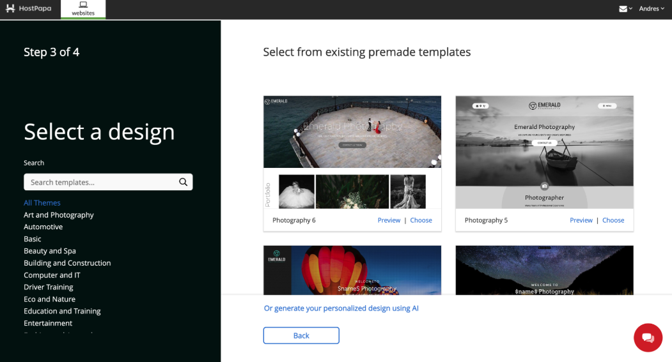Select the Building and Construction category
Viewport: 672px width, 362px height.
pos(67,263)
